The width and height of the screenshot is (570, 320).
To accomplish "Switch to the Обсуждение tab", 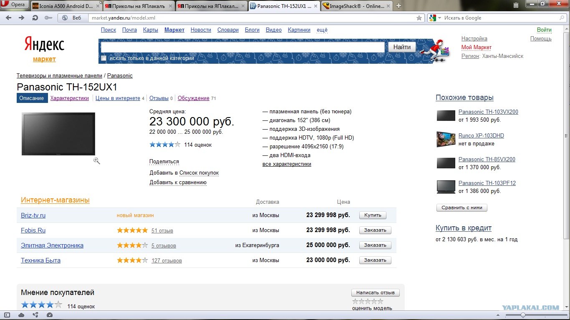I will point(194,98).
